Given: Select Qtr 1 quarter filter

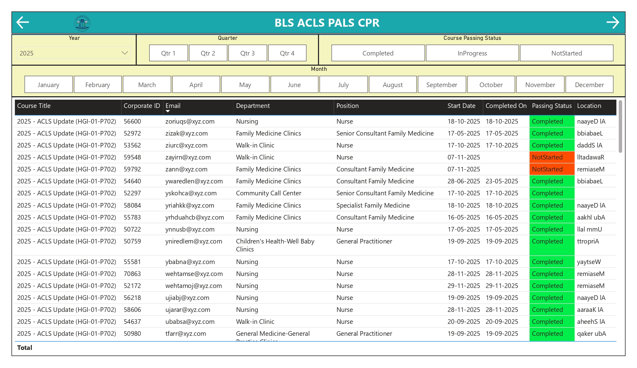Looking at the screenshot, I should tap(168, 53).
